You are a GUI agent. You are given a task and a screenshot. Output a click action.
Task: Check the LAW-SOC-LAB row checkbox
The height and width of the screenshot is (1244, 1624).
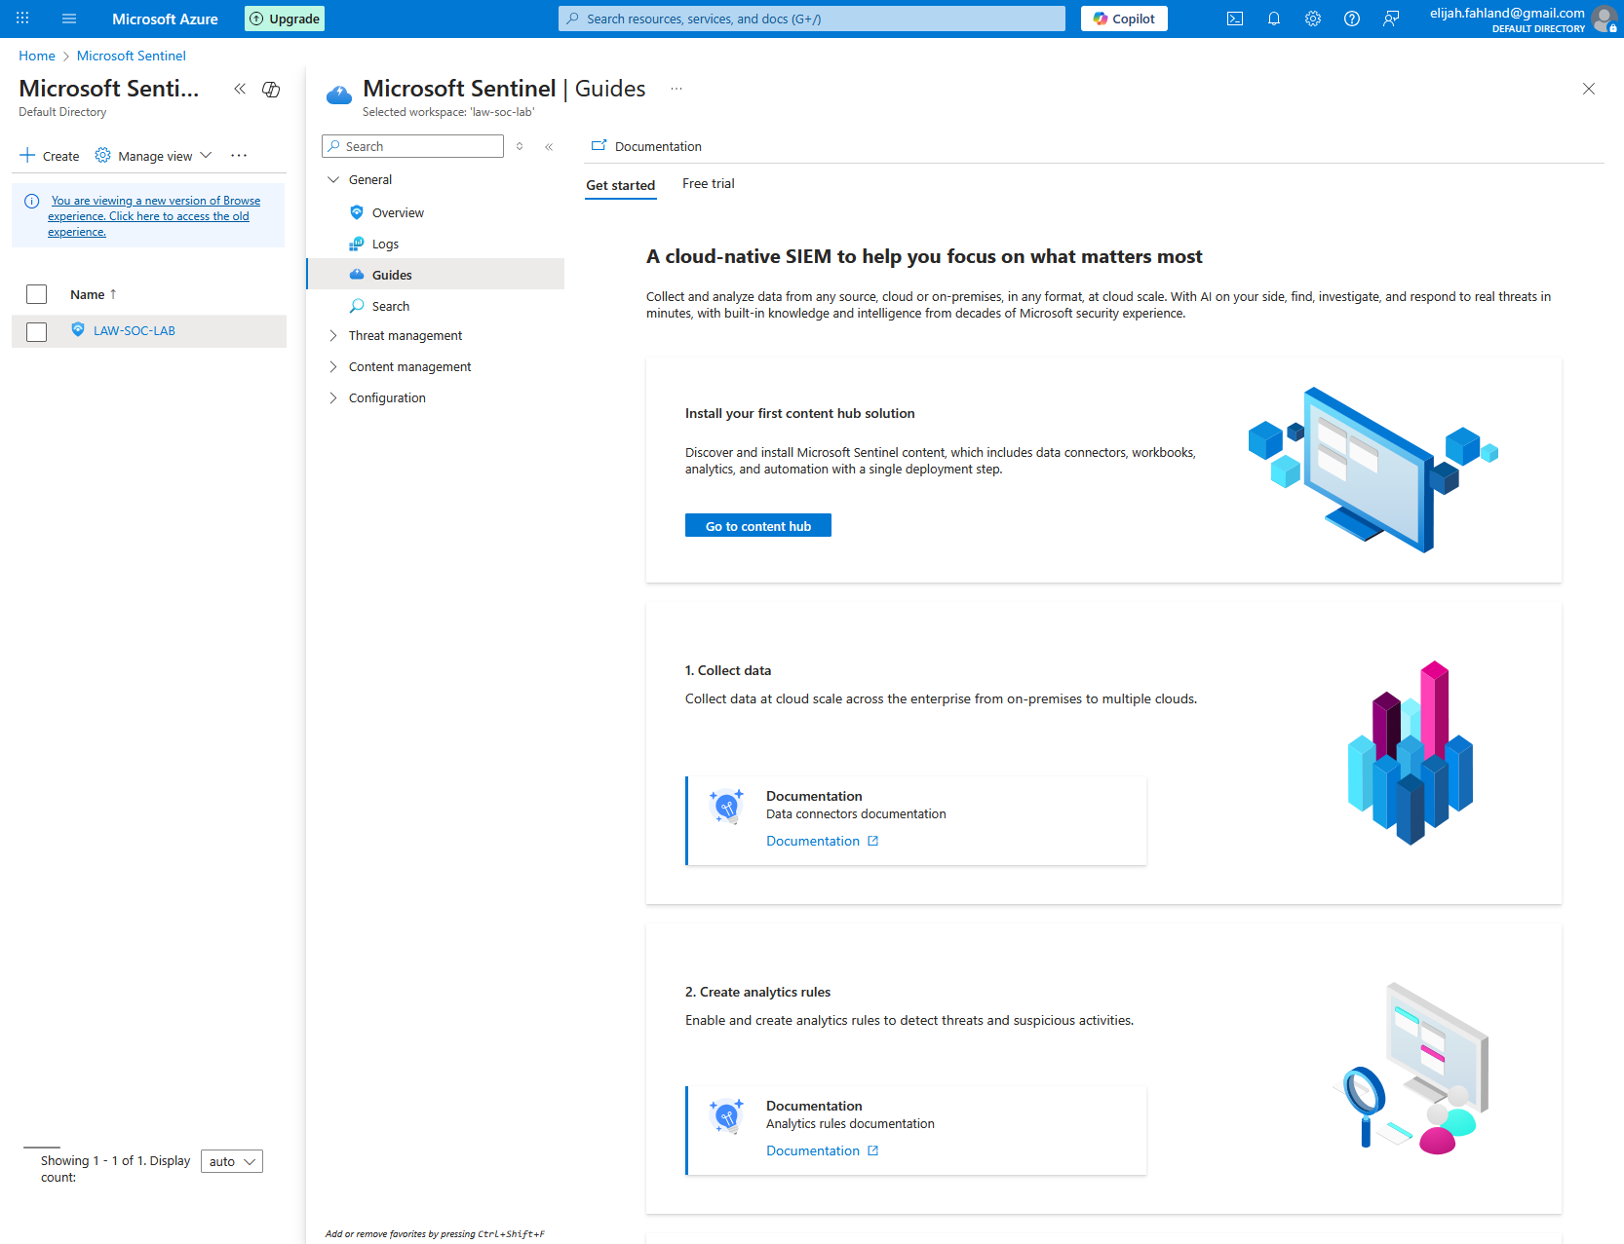(36, 332)
